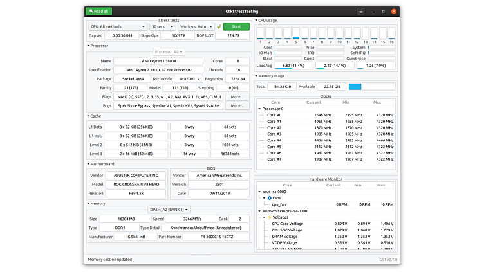
Task: Show more CPU bugs
Action: click(x=236, y=105)
